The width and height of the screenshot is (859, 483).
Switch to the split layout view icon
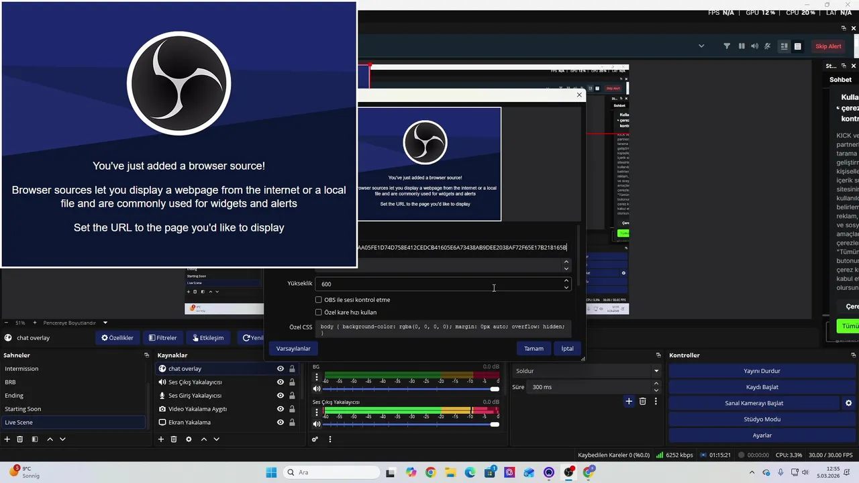784,46
